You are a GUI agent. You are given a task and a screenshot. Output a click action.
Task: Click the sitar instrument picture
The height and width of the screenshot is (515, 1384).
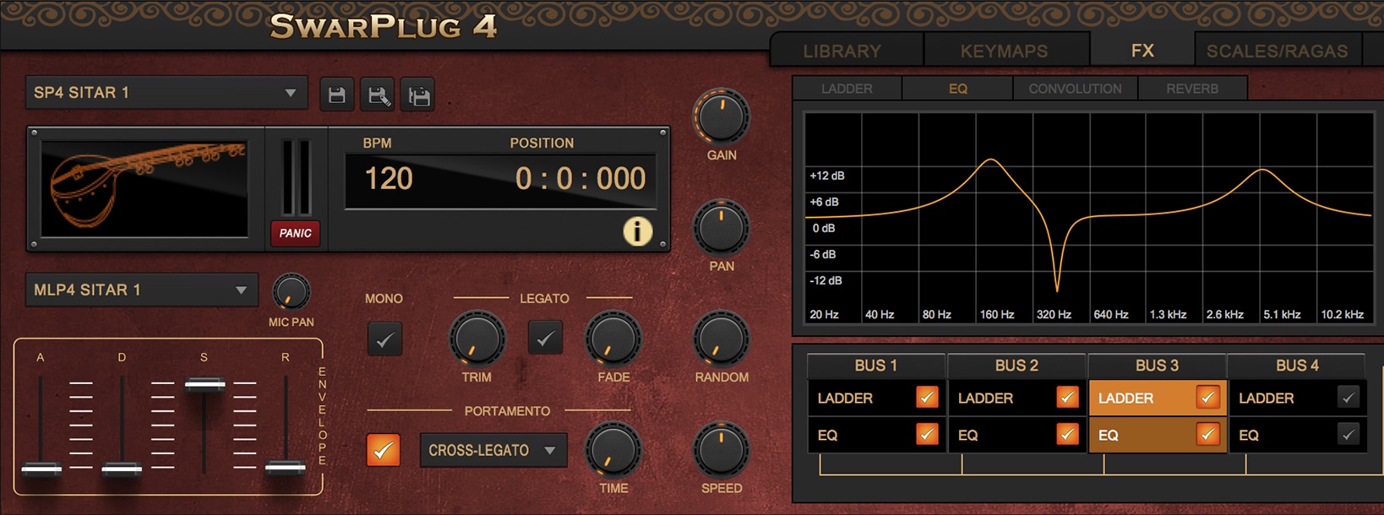145,188
